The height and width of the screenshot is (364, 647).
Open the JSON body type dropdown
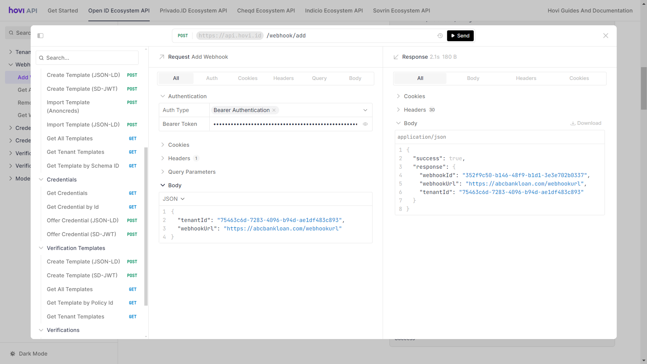point(174,199)
